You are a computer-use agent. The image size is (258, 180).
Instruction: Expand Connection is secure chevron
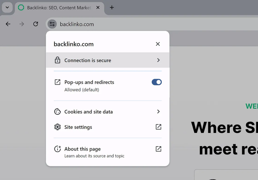(x=158, y=60)
